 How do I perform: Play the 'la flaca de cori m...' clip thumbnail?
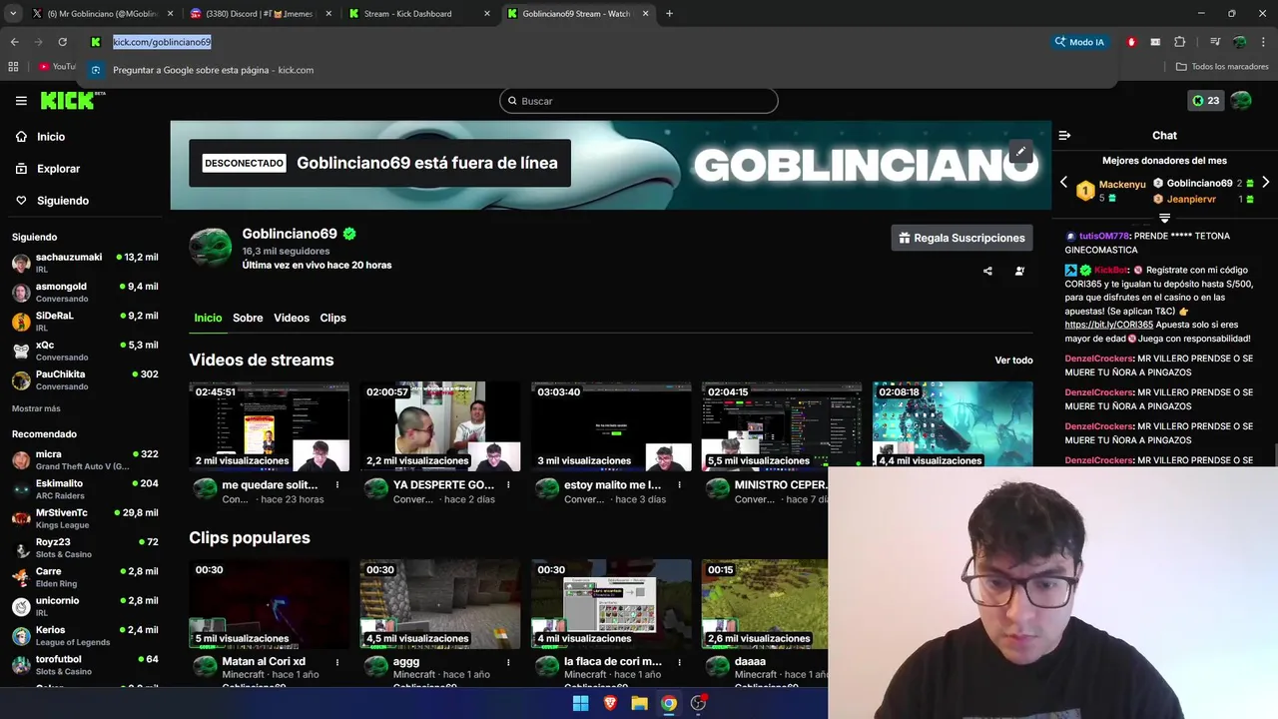pos(611,603)
